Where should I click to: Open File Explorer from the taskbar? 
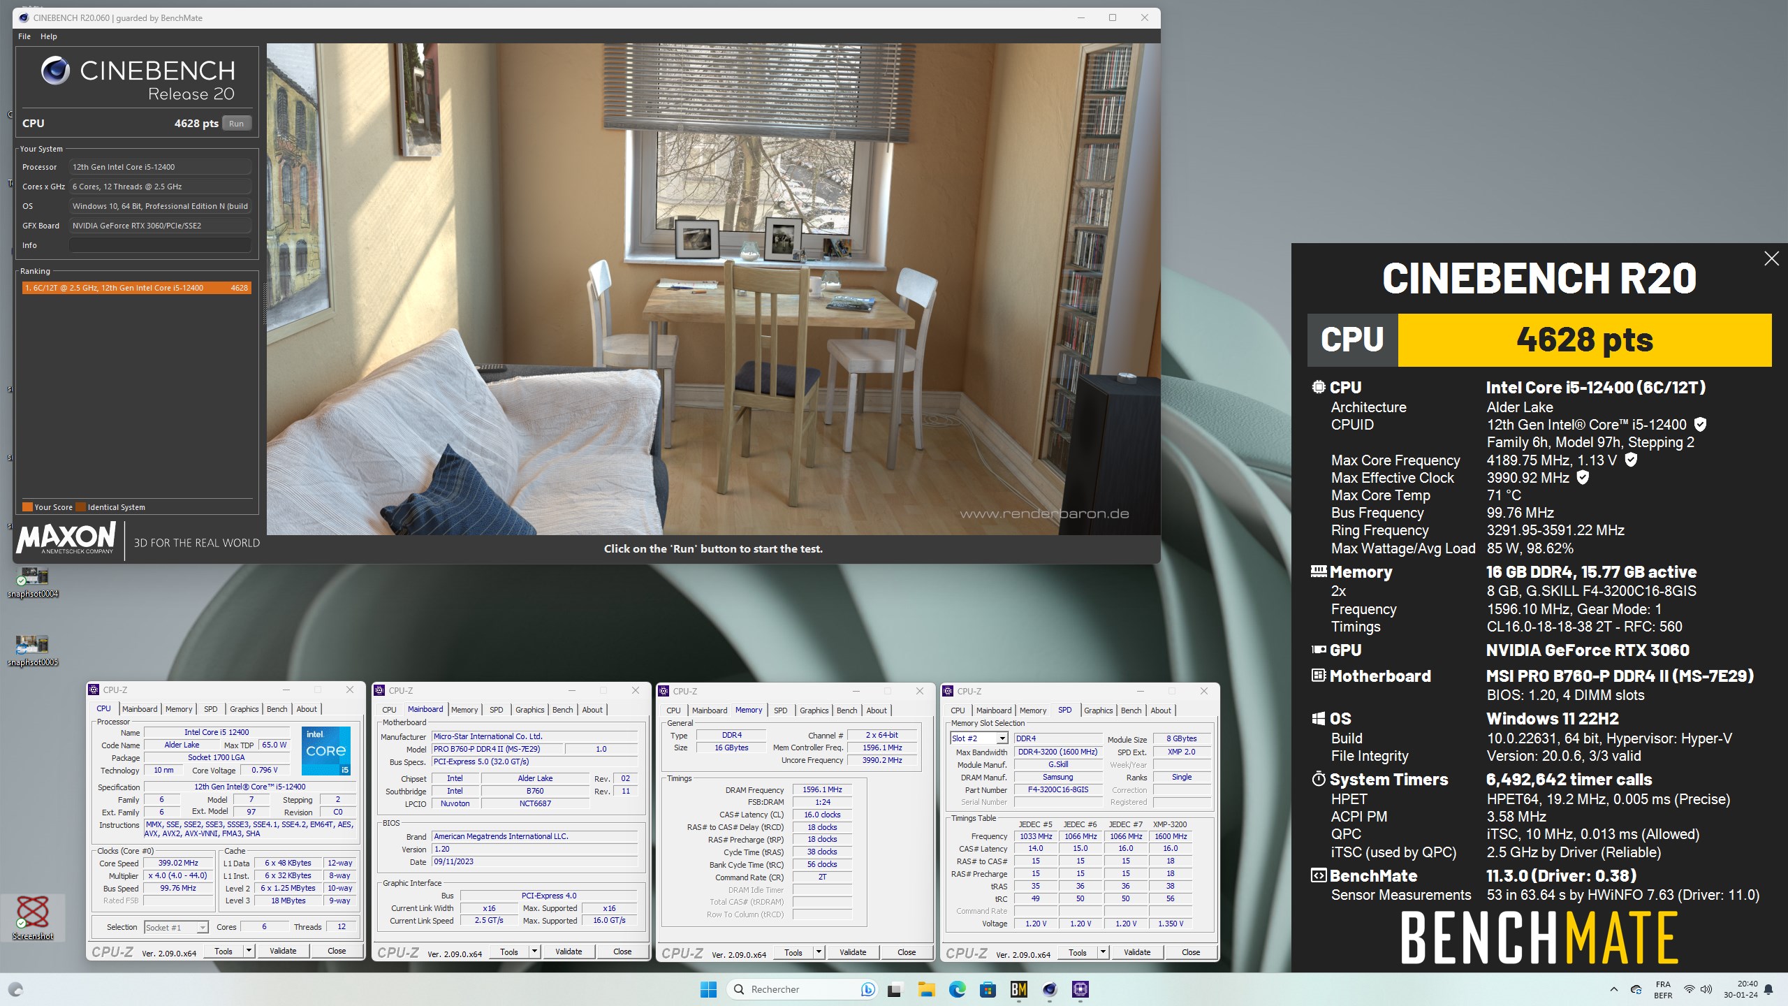(x=926, y=989)
